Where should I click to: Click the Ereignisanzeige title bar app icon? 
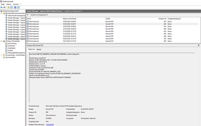point(1,1)
